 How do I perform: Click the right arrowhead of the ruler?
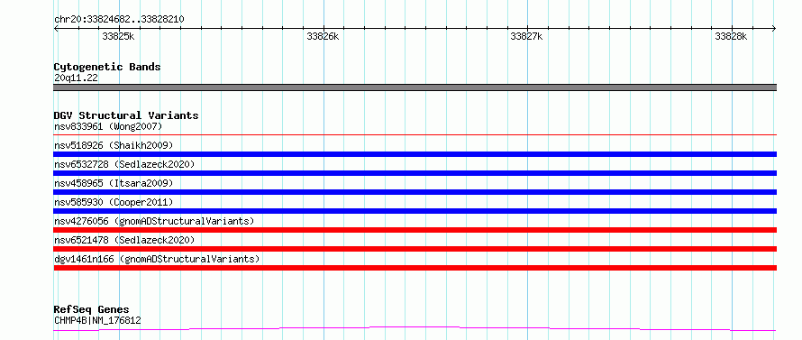tap(774, 28)
